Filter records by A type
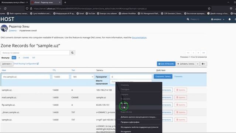This screenshot has width=236, height=133. coord(19,58)
